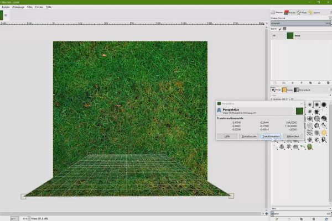
Task: Open the canvas navigation cross icon
Action: (267, 214)
